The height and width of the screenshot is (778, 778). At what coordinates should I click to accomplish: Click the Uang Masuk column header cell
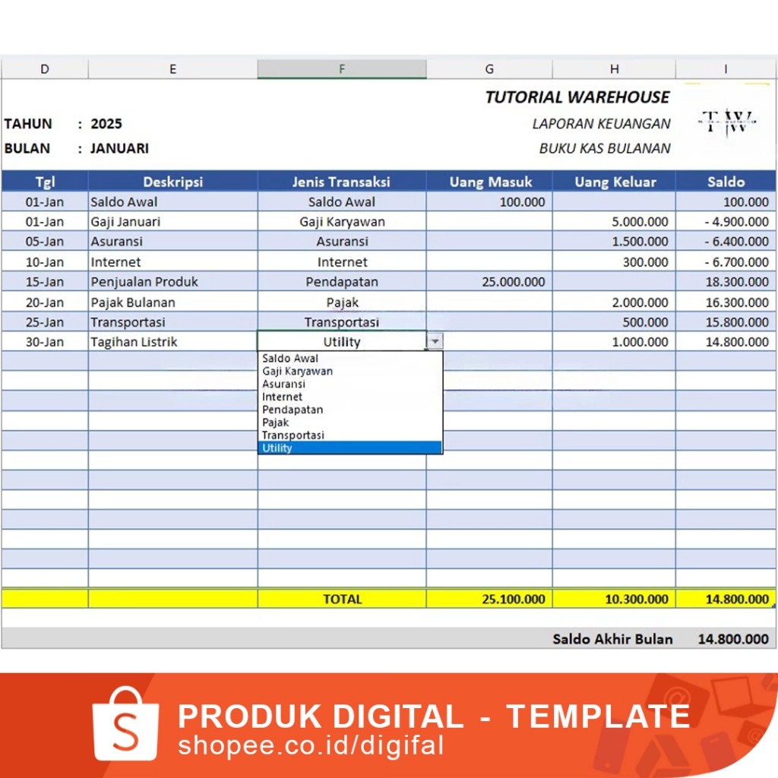coord(489,182)
